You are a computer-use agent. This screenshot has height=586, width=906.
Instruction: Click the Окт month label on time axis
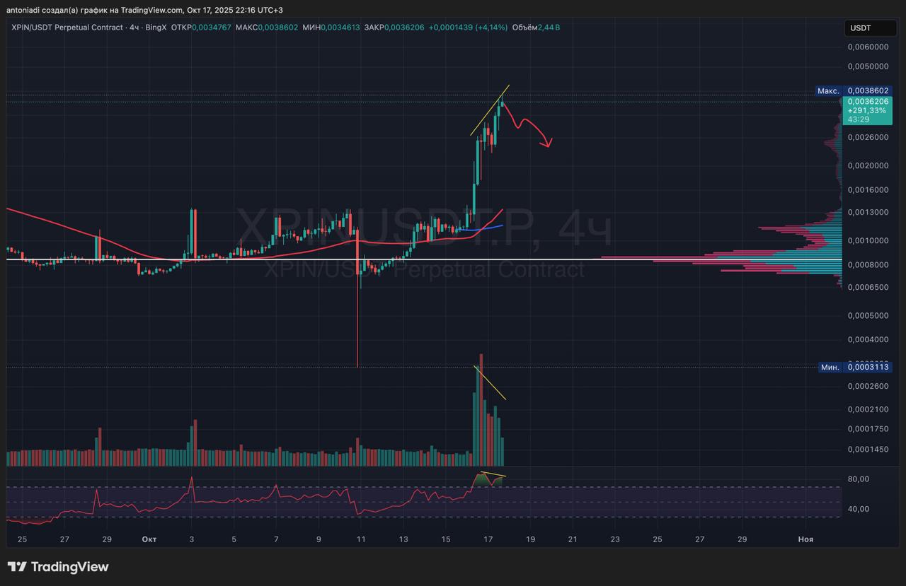149,539
